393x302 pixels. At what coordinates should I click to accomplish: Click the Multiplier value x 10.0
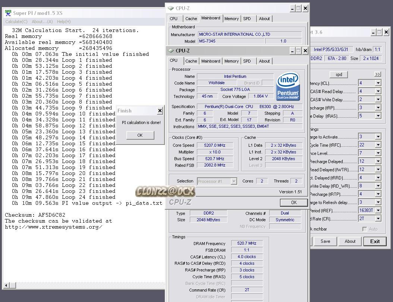pyautogui.click(x=215, y=152)
